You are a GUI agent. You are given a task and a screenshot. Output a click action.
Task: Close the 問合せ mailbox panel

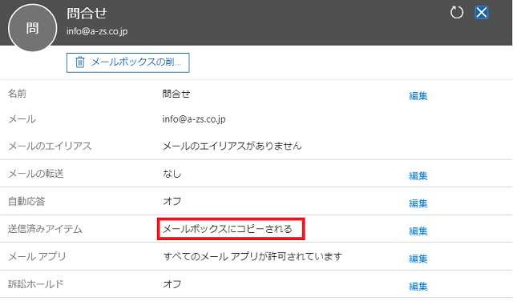[x=482, y=13]
